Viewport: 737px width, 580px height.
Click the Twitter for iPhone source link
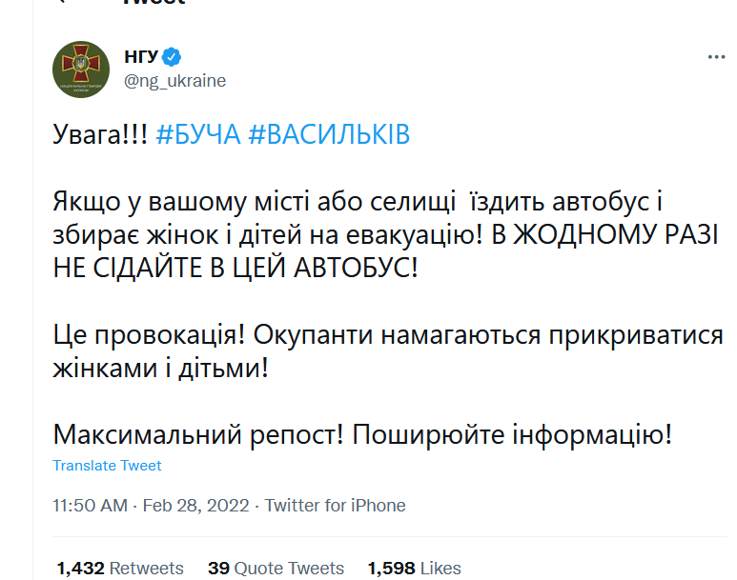coord(335,506)
